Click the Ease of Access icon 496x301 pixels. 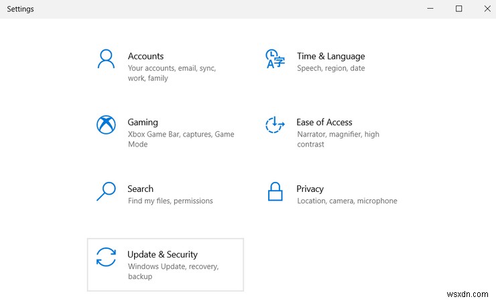[275, 125]
